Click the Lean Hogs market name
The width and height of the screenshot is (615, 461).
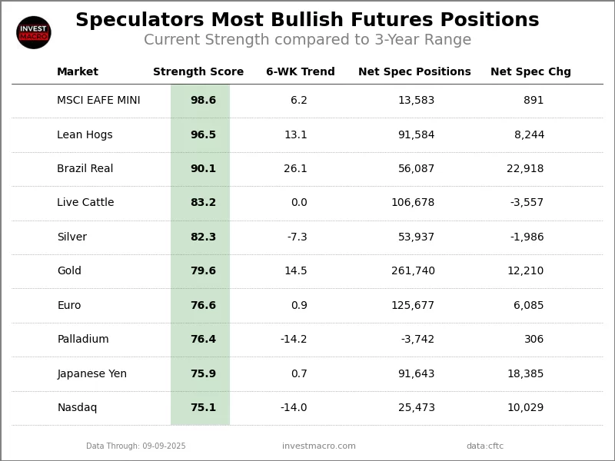(85, 135)
